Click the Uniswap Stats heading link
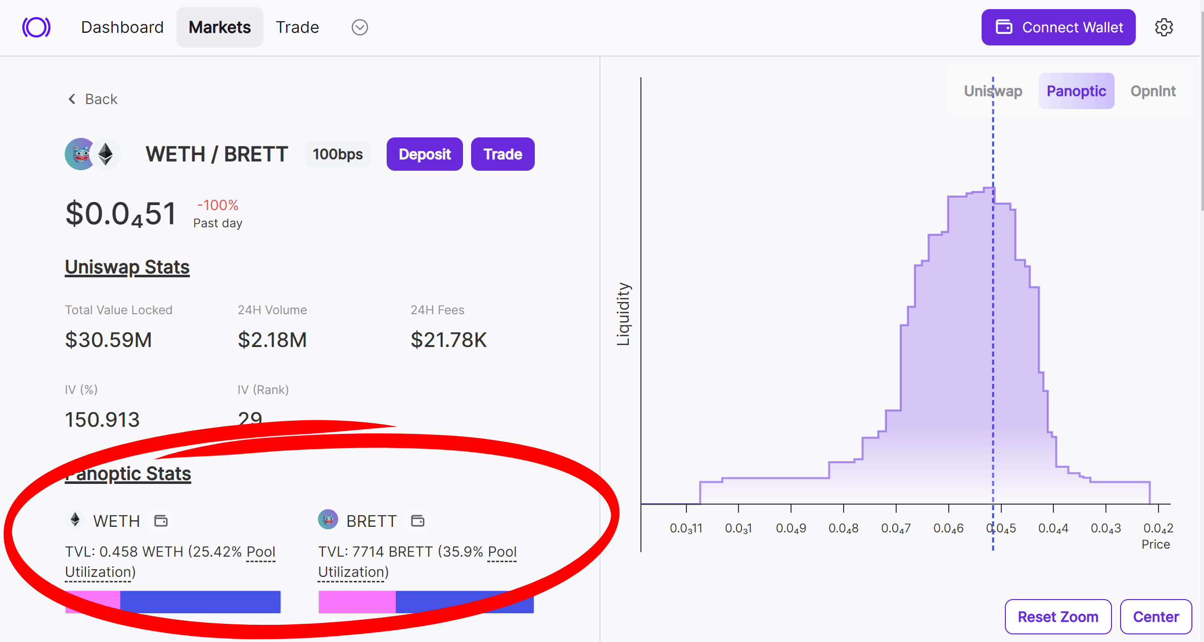 (127, 267)
